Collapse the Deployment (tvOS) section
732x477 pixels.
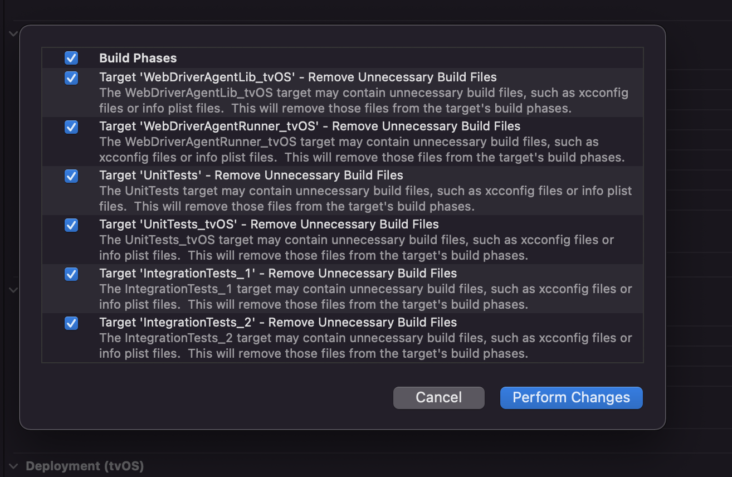[14, 466]
